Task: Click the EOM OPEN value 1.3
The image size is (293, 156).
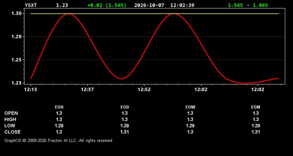Action: pos(255,113)
